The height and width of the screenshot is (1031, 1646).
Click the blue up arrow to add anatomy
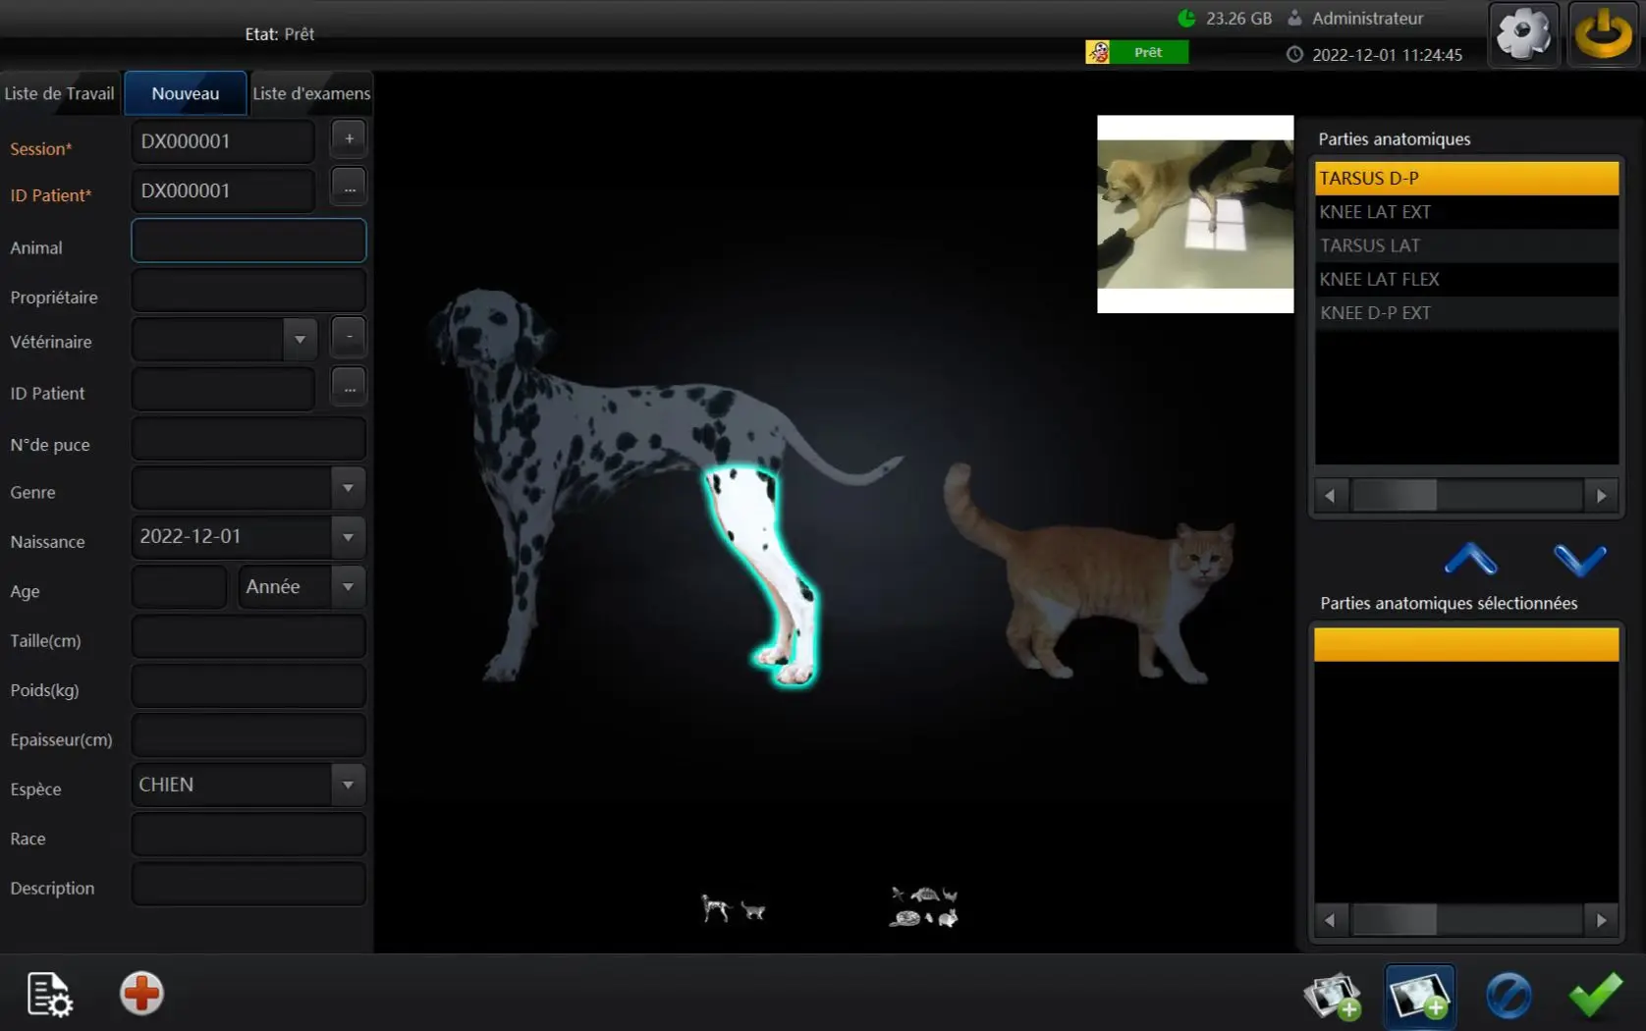tap(1470, 562)
